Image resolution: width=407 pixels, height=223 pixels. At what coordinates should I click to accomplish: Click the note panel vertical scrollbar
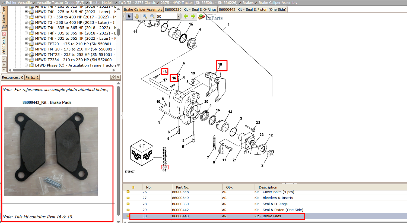coord(118,151)
